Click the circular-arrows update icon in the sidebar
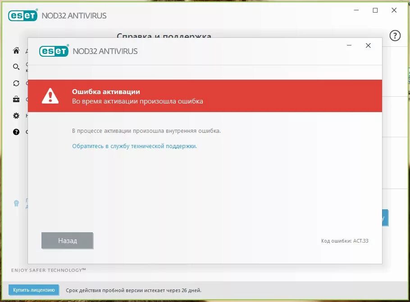The image size is (410, 302). pyautogui.click(x=16, y=83)
